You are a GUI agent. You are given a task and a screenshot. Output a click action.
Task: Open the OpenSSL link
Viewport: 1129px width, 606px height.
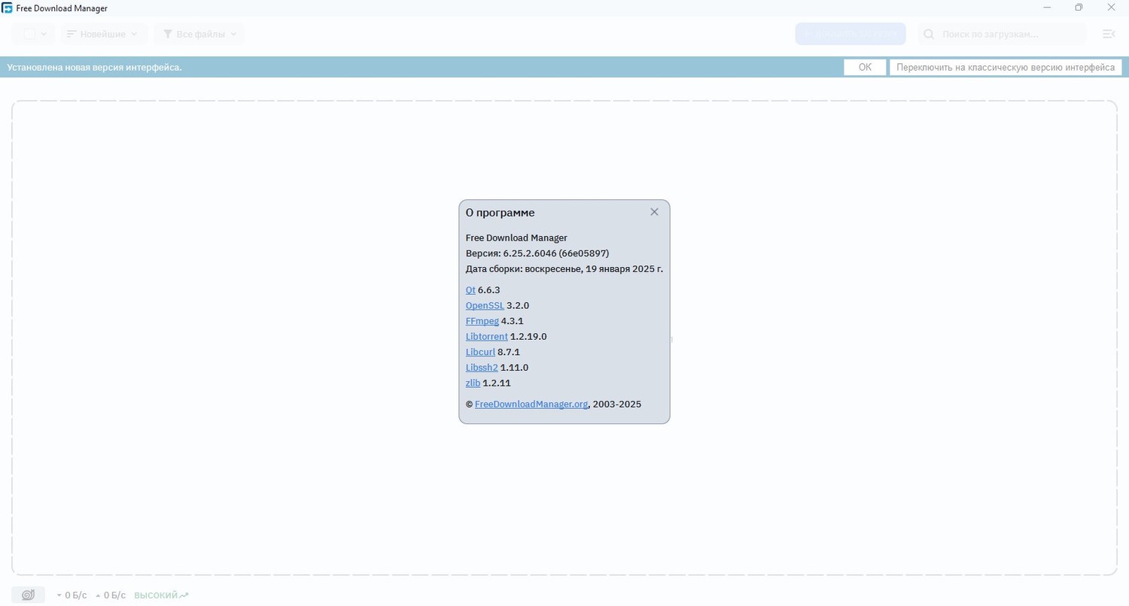(x=485, y=305)
